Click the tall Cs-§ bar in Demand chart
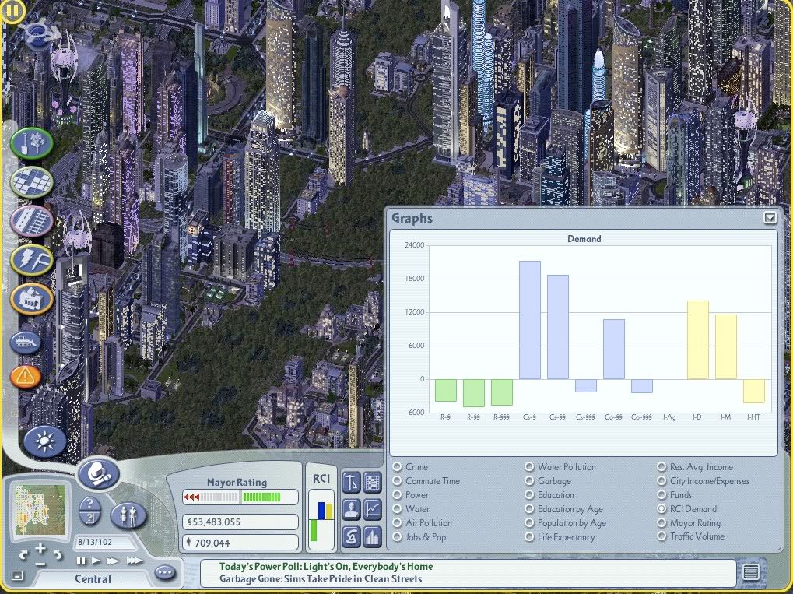Viewport: 793px width, 594px height. click(x=529, y=320)
